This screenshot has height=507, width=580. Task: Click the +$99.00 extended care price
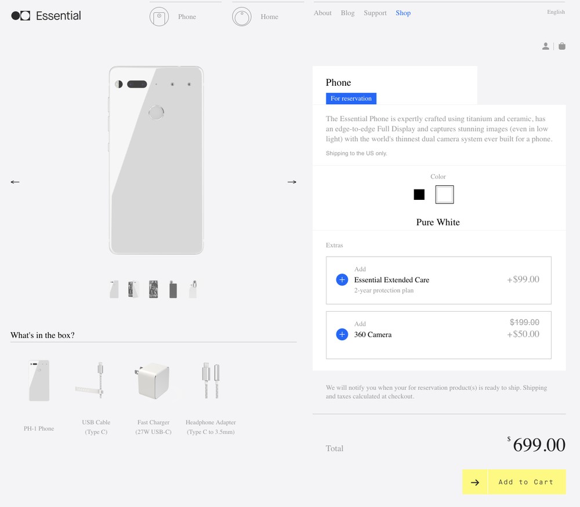tap(523, 279)
